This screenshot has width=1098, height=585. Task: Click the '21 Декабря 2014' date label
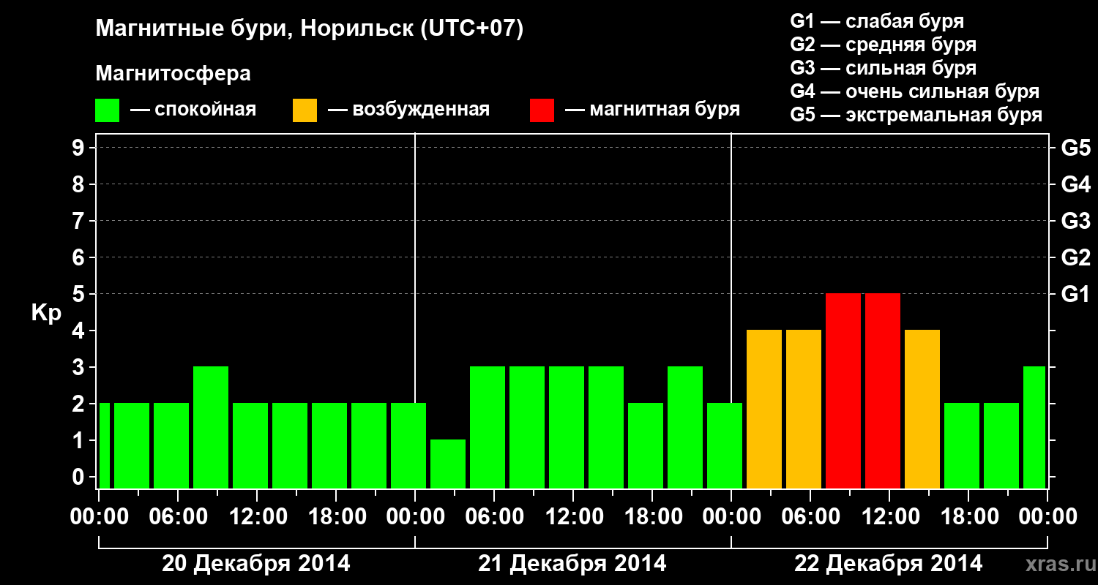point(572,564)
